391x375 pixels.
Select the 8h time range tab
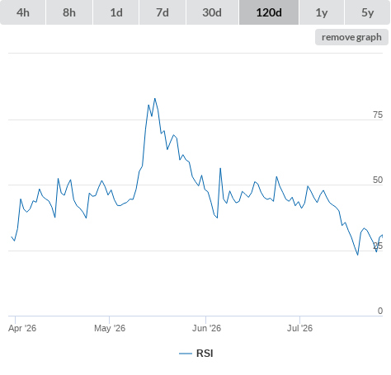[69, 12]
